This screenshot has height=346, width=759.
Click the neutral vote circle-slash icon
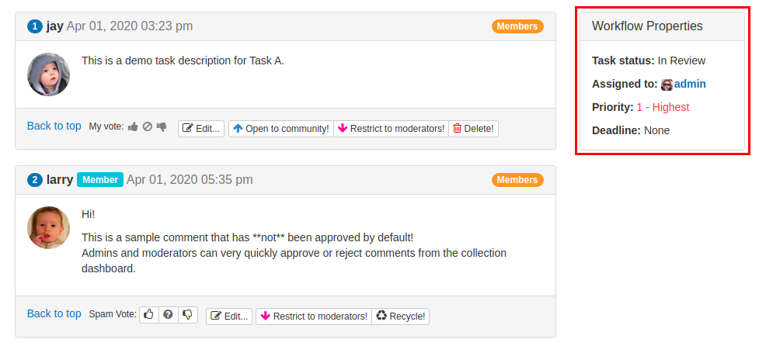point(148,126)
